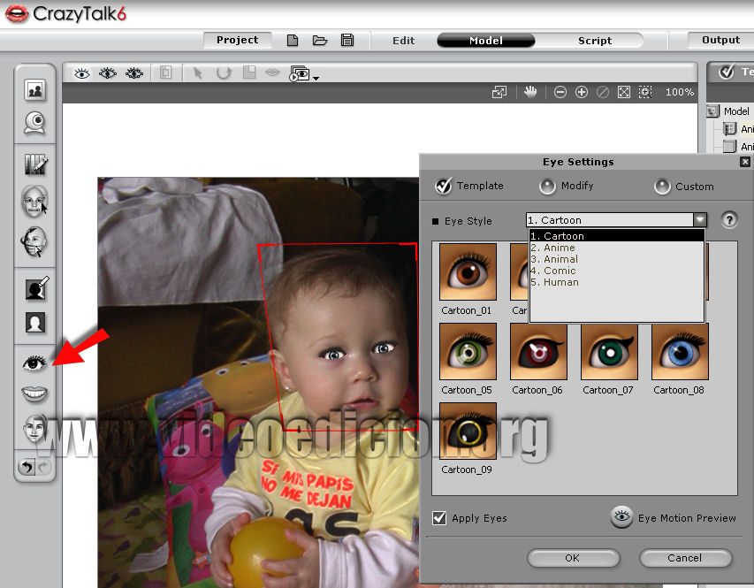Toggle the Apply Eyes checkbox
This screenshot has height=588, width=754.
(x=439, y=518)
